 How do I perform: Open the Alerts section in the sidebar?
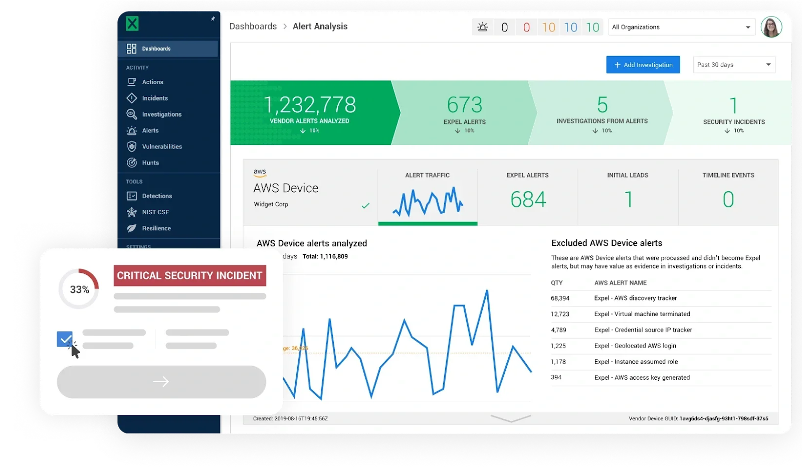coord(149,130)
